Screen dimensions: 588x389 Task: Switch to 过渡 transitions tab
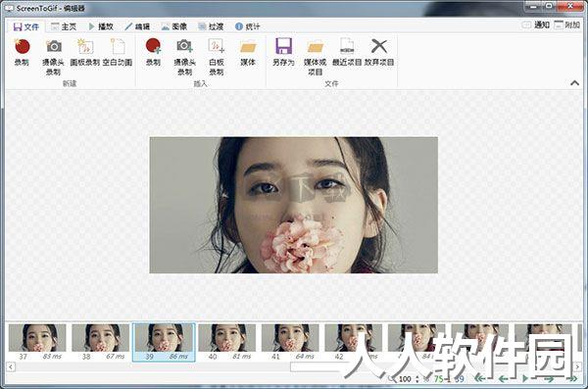click(x=211, y=26)
